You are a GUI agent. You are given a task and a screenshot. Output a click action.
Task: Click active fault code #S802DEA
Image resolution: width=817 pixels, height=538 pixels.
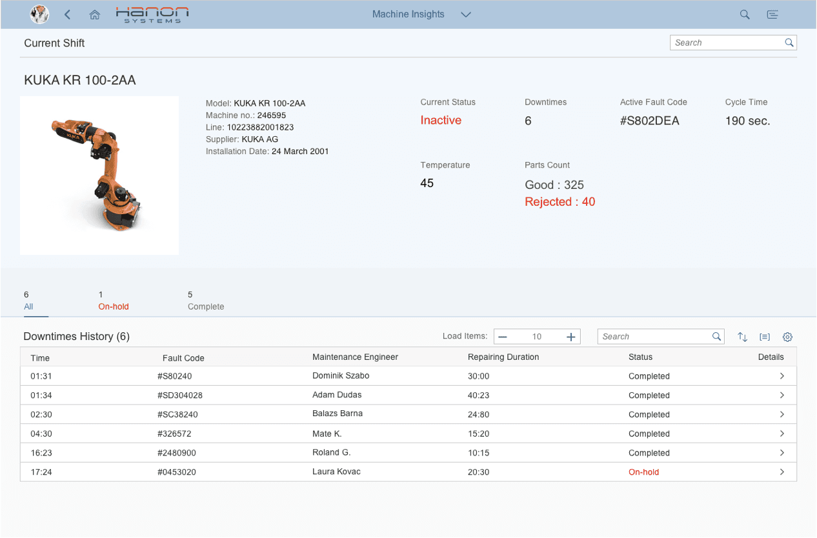(x=650, y=121)
